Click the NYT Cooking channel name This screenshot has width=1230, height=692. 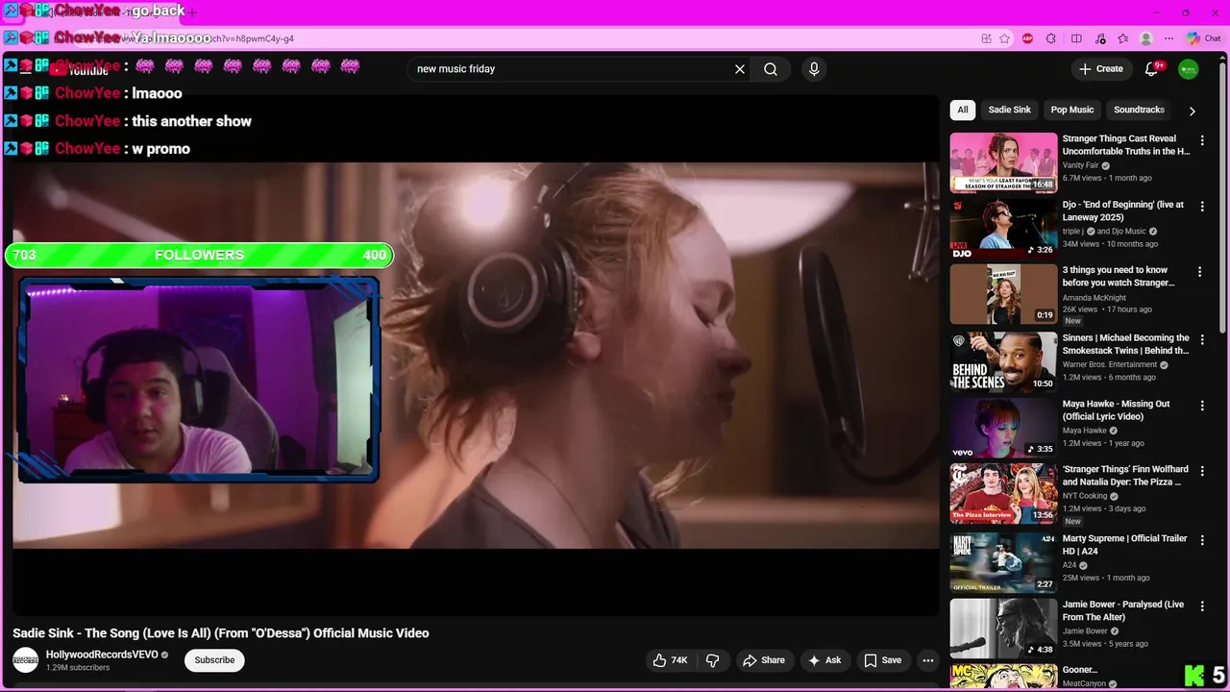1085,496
